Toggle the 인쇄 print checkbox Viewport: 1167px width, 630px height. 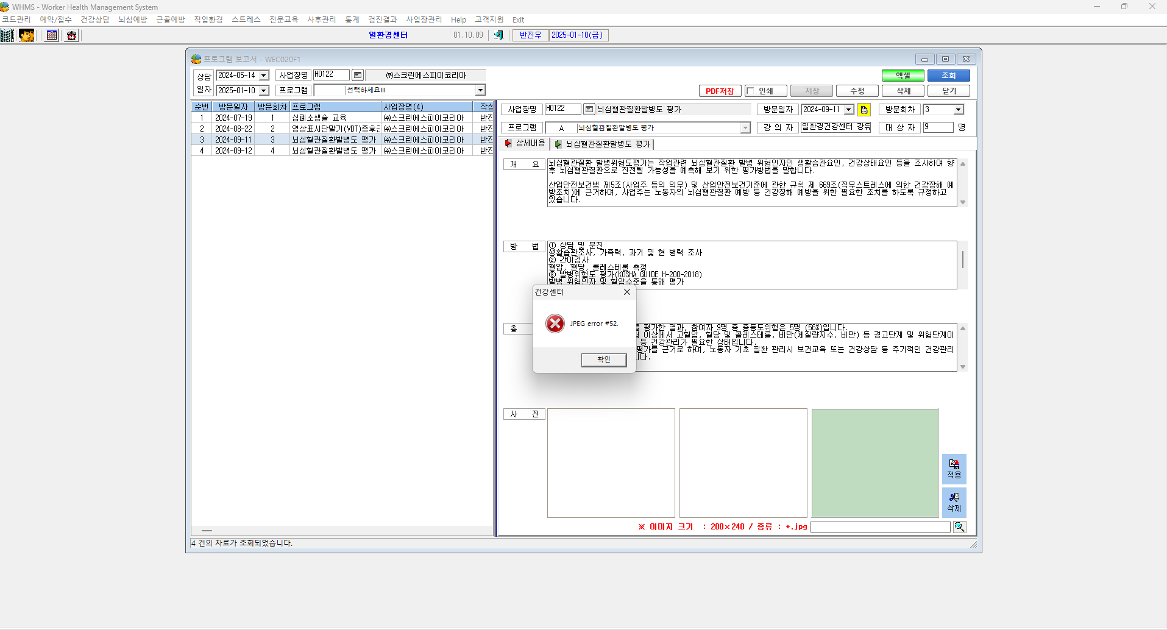(x=750, y=91)
